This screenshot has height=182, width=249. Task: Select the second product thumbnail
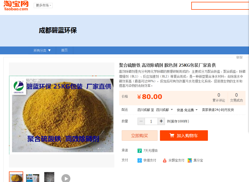click(x=33, y=178)
